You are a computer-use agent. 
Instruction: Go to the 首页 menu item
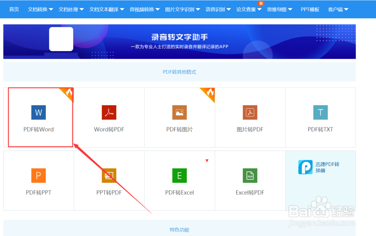(x=14, y=9)
